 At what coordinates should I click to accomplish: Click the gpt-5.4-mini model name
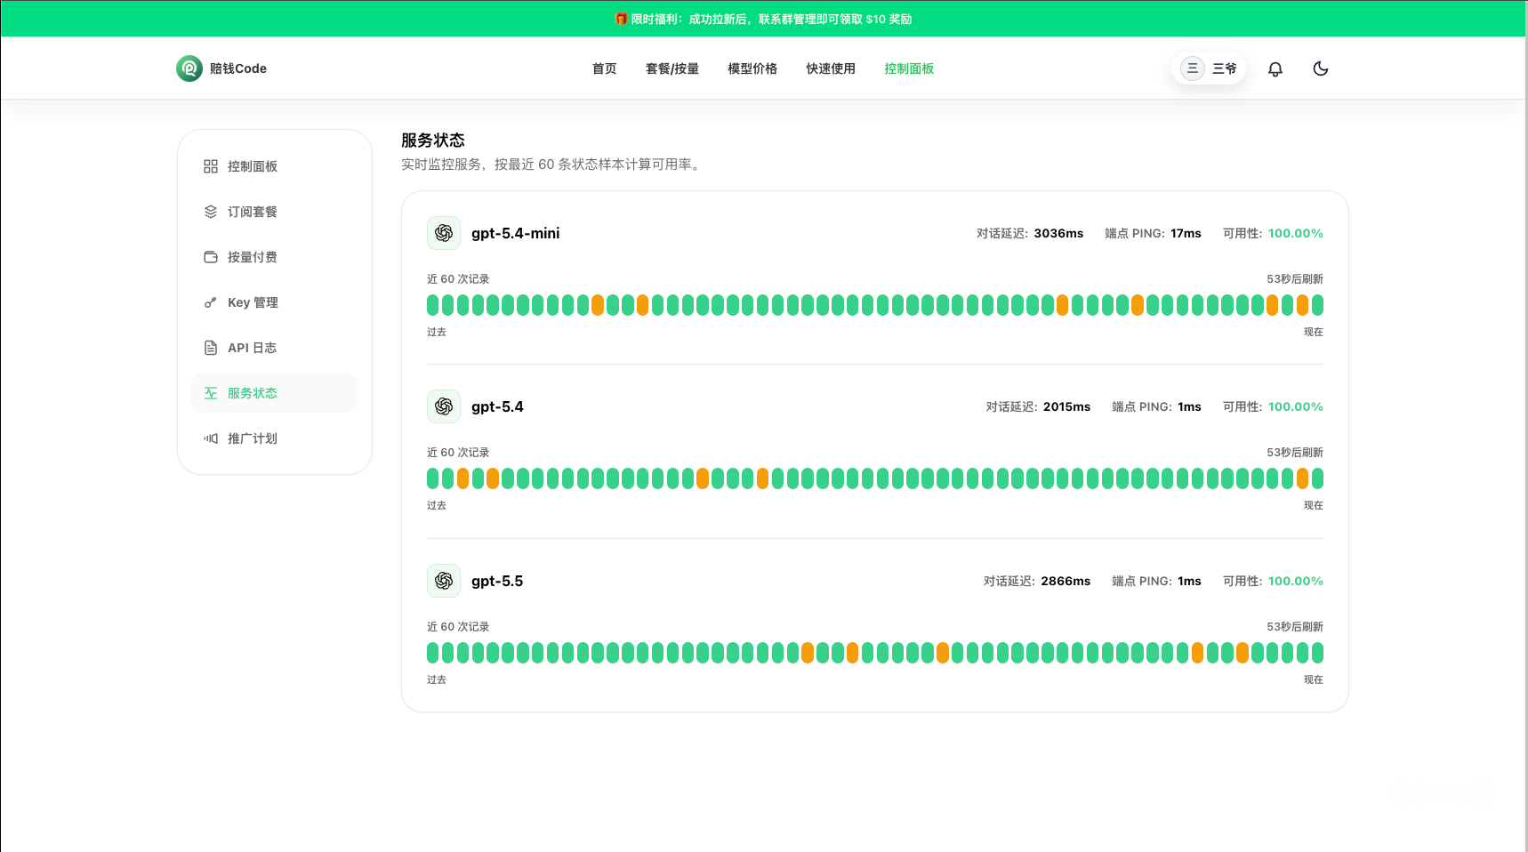(515, 233)
